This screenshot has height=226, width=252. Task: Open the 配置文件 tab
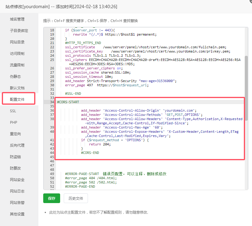pyautogui.click(x=17, y=100)
